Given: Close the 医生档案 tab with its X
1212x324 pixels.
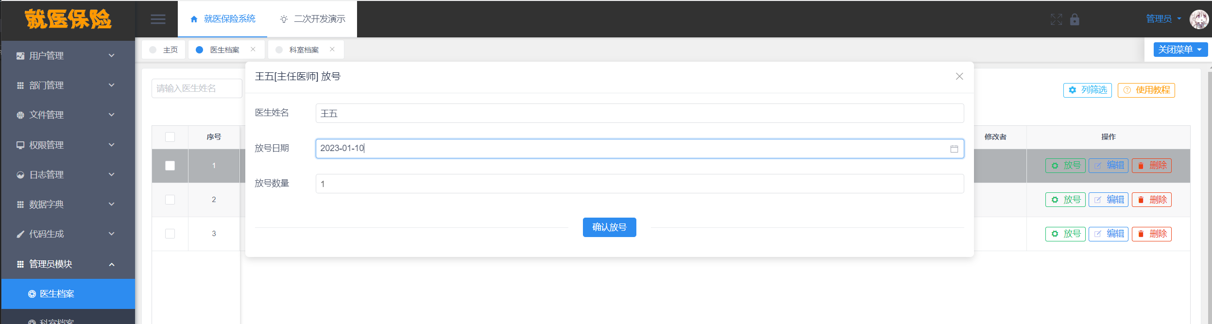Looking at the screenshot, I should point(253,49).
